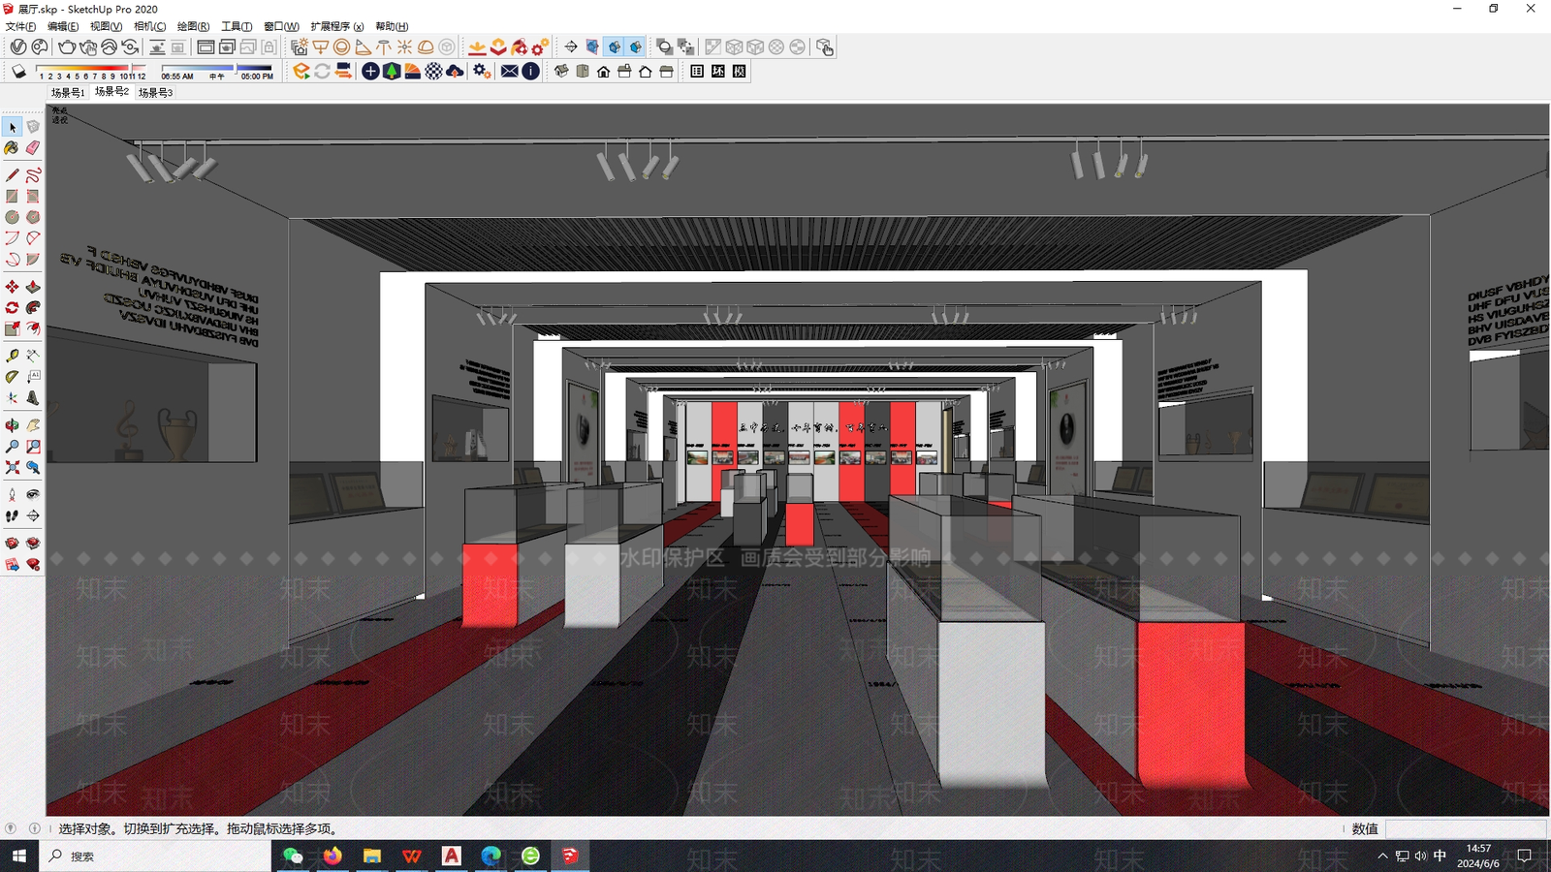Click the envelope mail icon
The image size is (1551, 872).
(x=510, y=72)
